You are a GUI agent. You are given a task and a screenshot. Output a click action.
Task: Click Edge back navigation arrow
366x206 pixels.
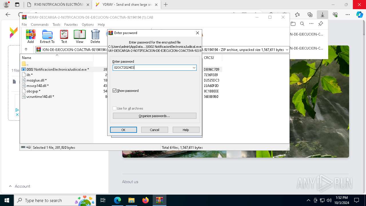(x=8, y=15)
